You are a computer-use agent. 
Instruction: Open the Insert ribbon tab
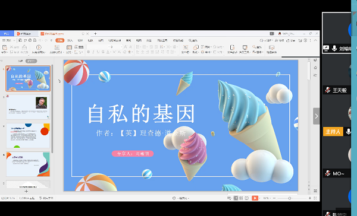click(70, 40)
